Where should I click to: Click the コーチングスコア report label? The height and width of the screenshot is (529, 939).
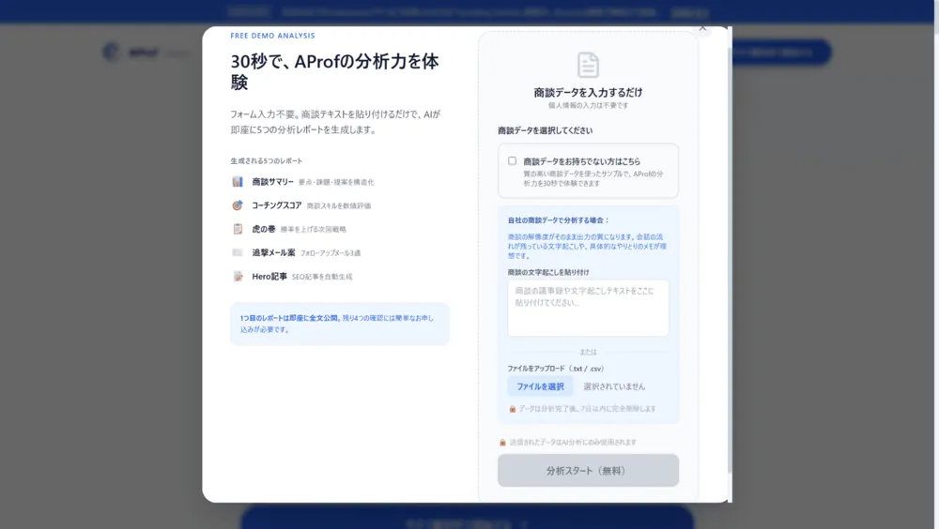276,205
